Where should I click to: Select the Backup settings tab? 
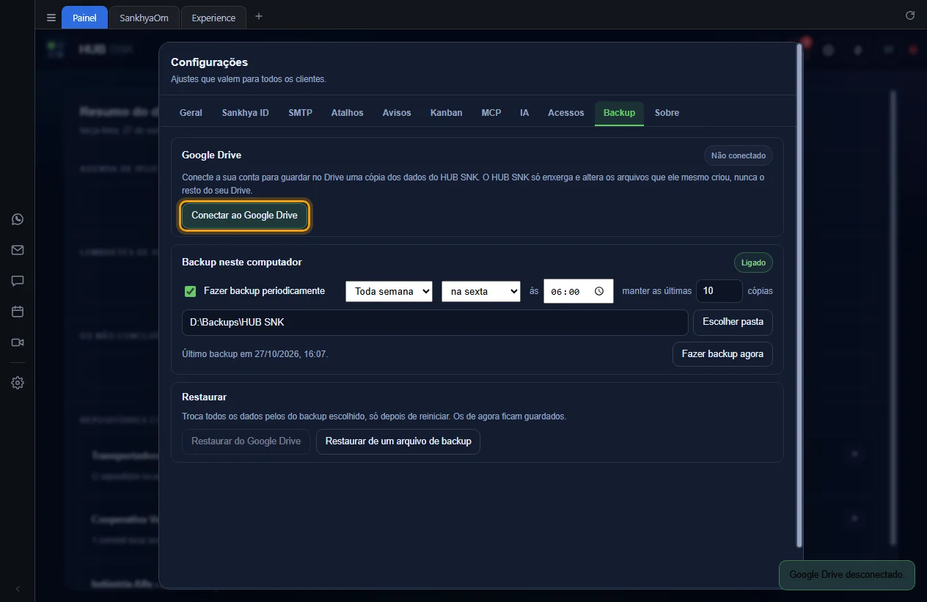pyautogui.click(x=619, y=113)
